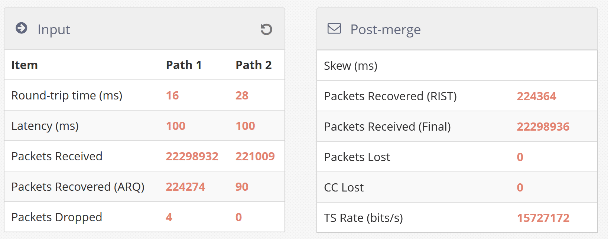Viewport: 608px width, 239px height.
Task: Click the Item column header
Action: click(25, 65)
